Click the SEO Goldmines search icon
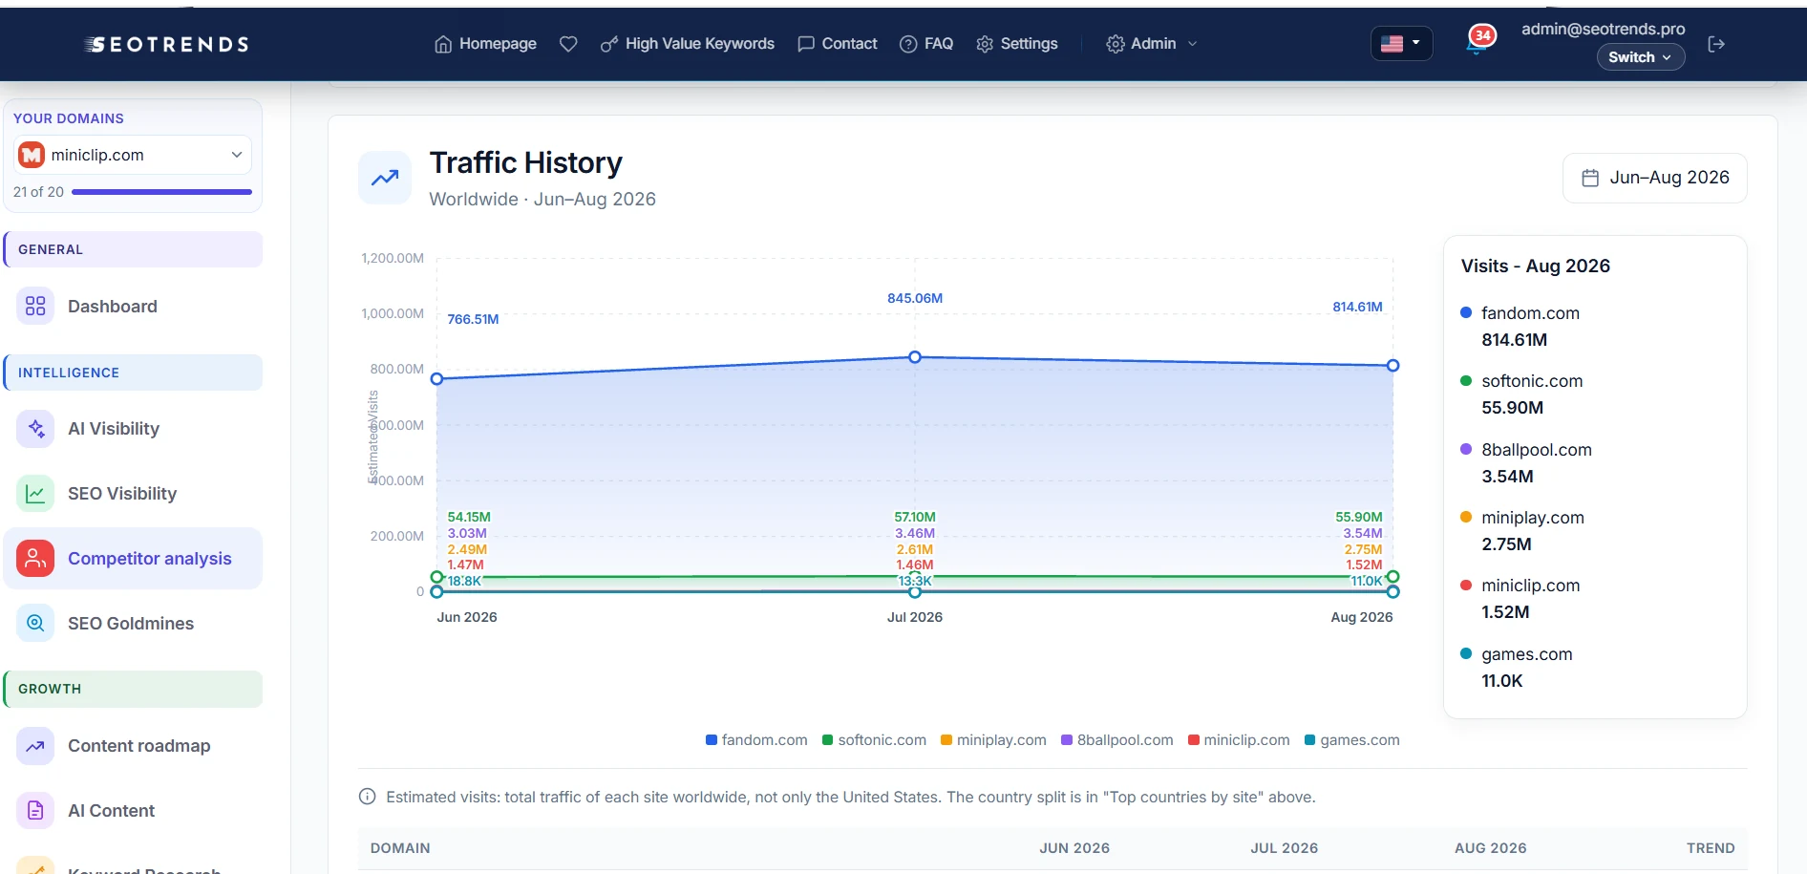1807x874 pixels. (35, 624)
